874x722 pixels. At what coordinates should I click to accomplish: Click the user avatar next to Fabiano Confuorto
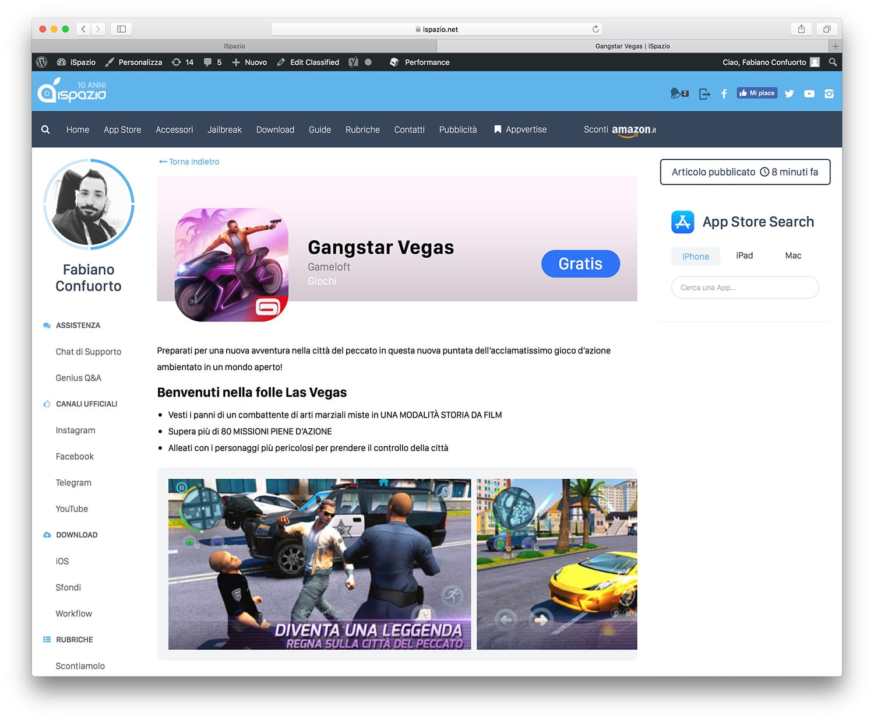tap(815, 62)
